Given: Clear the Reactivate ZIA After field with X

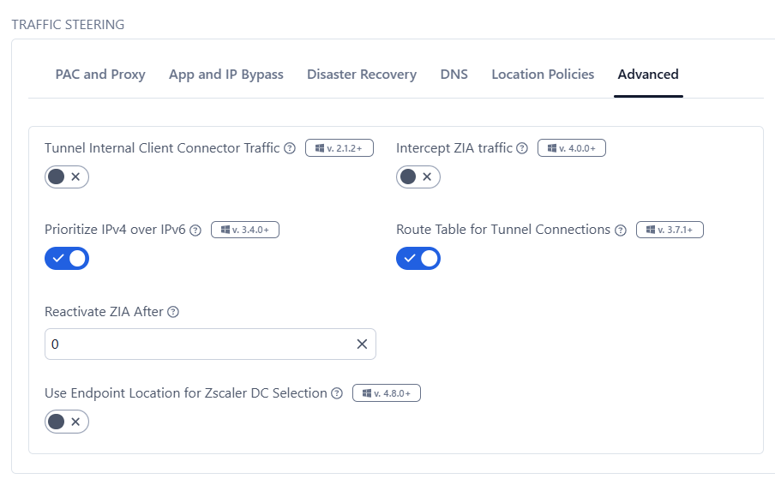Looking at the screenshot, I should pos(362,344).
